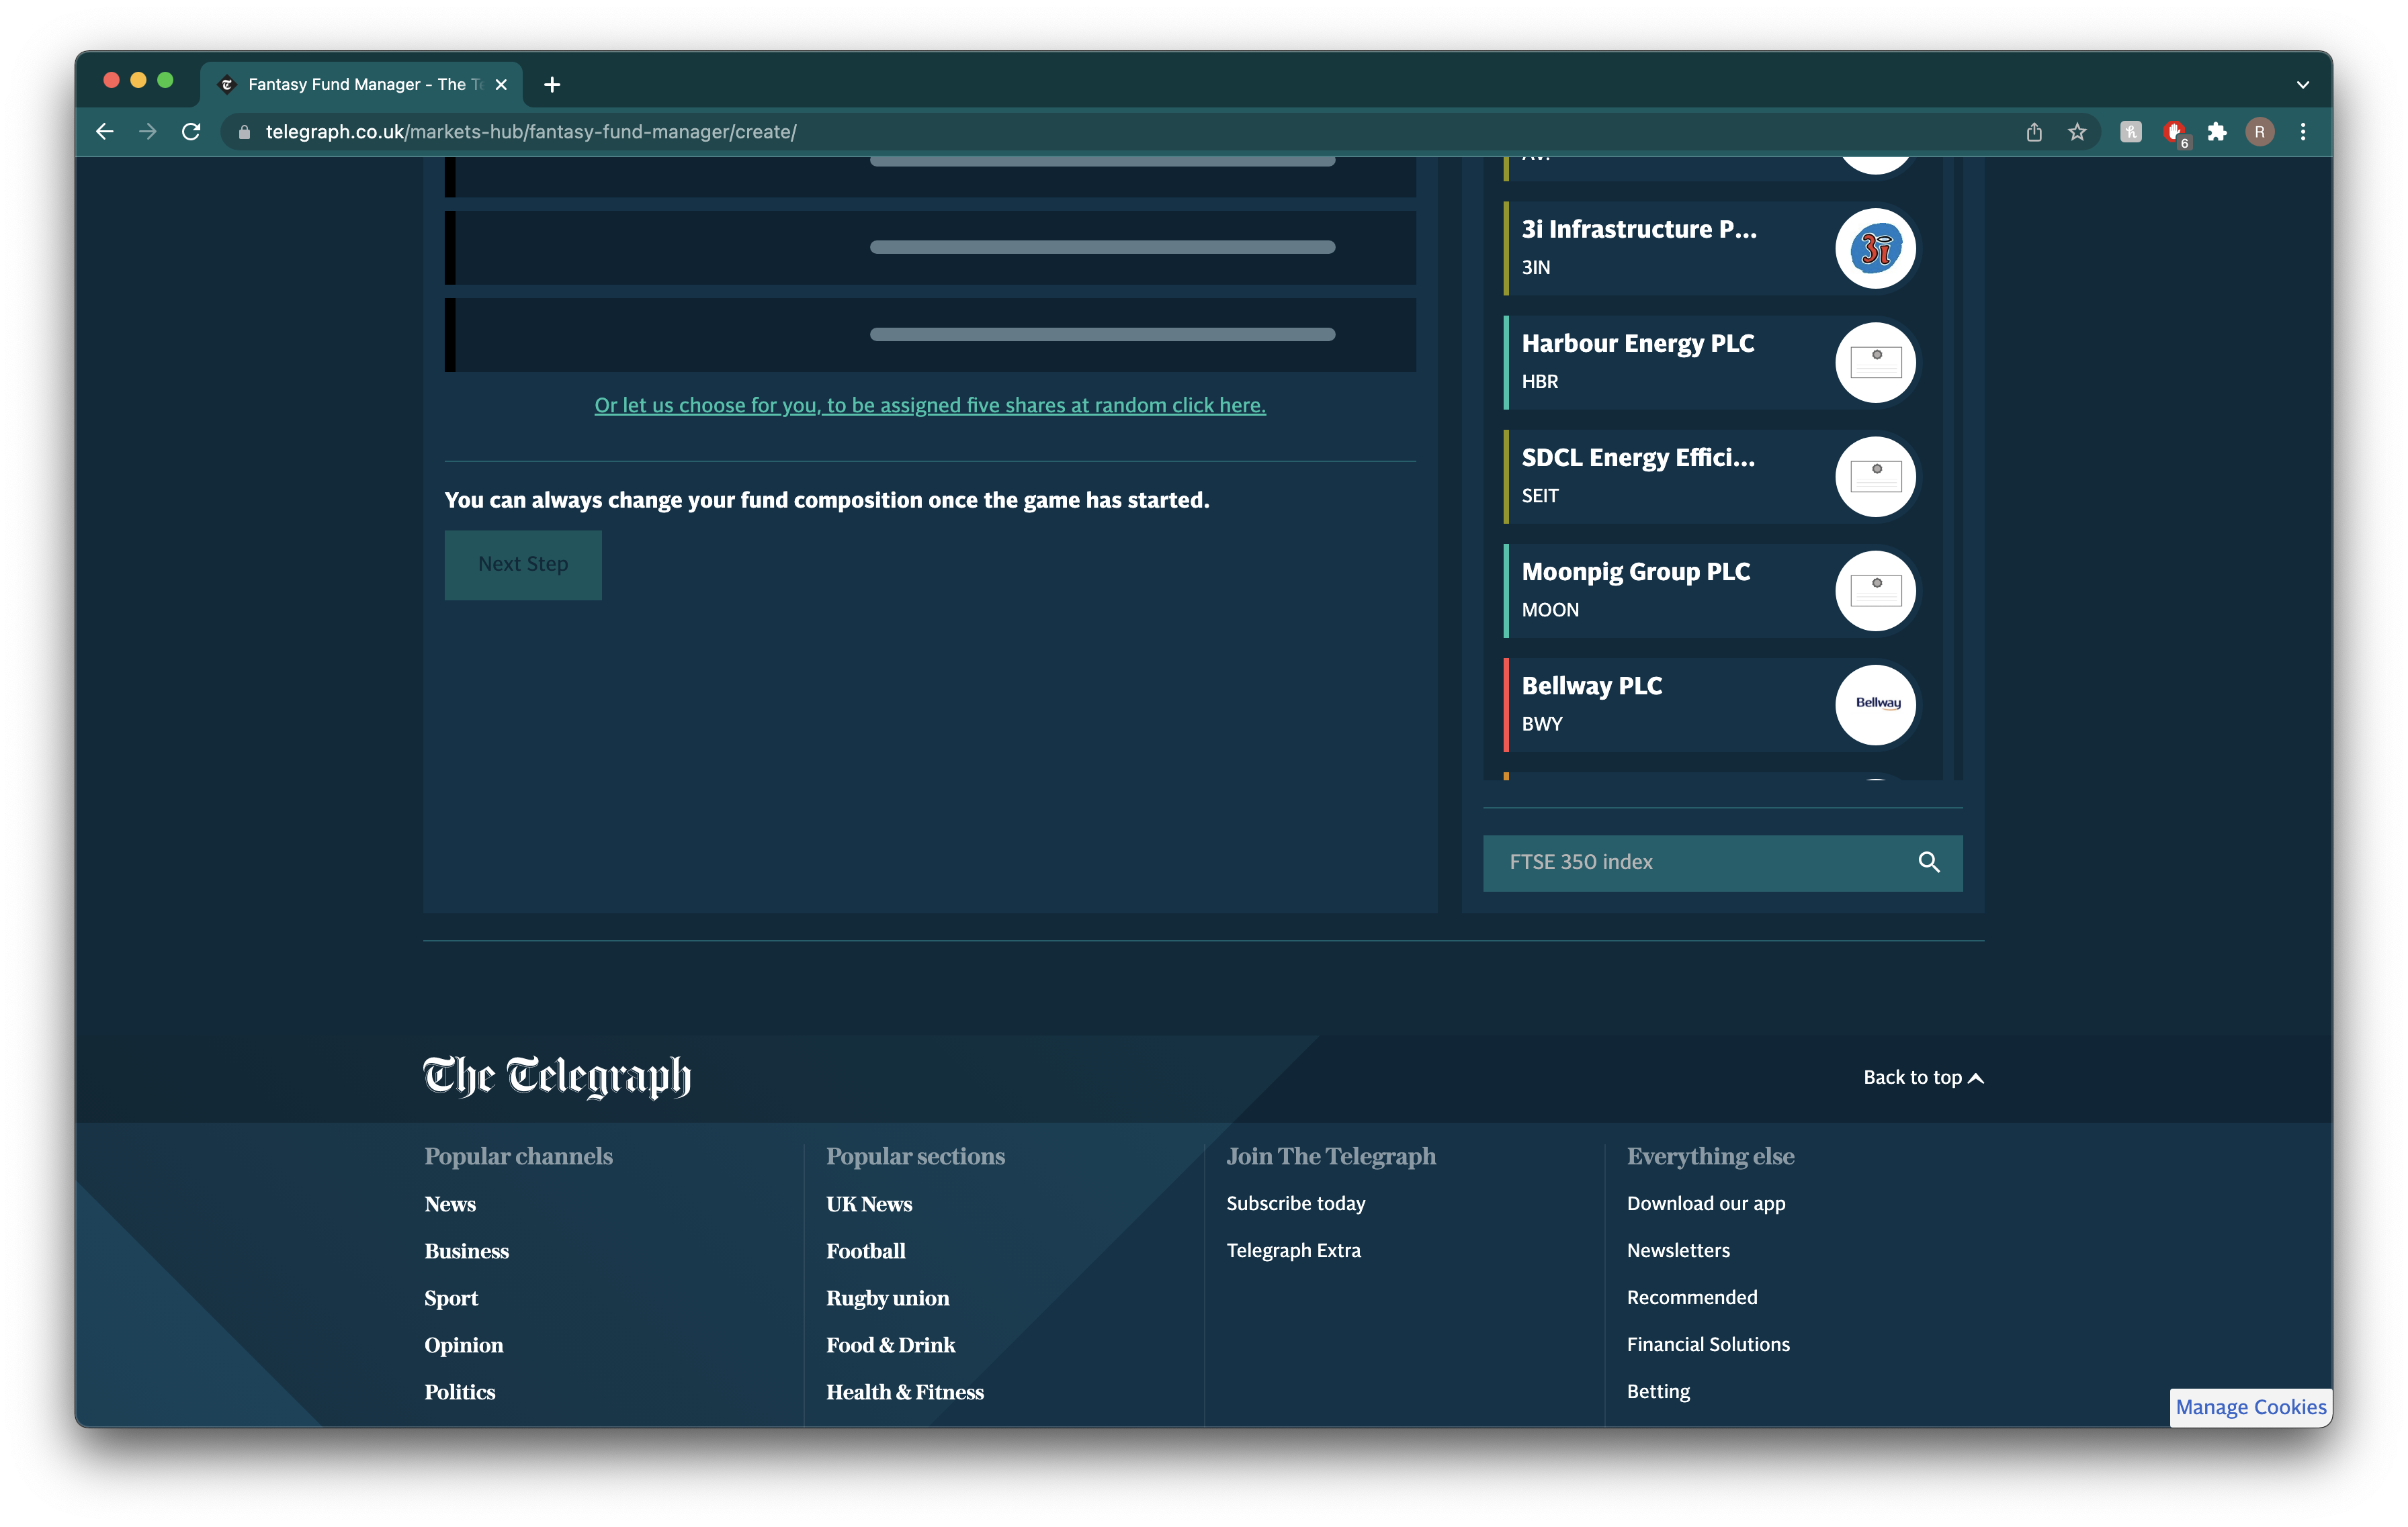
Task: Click the 3i Infrastructure logo
Action: click(x=1875, y=249)
